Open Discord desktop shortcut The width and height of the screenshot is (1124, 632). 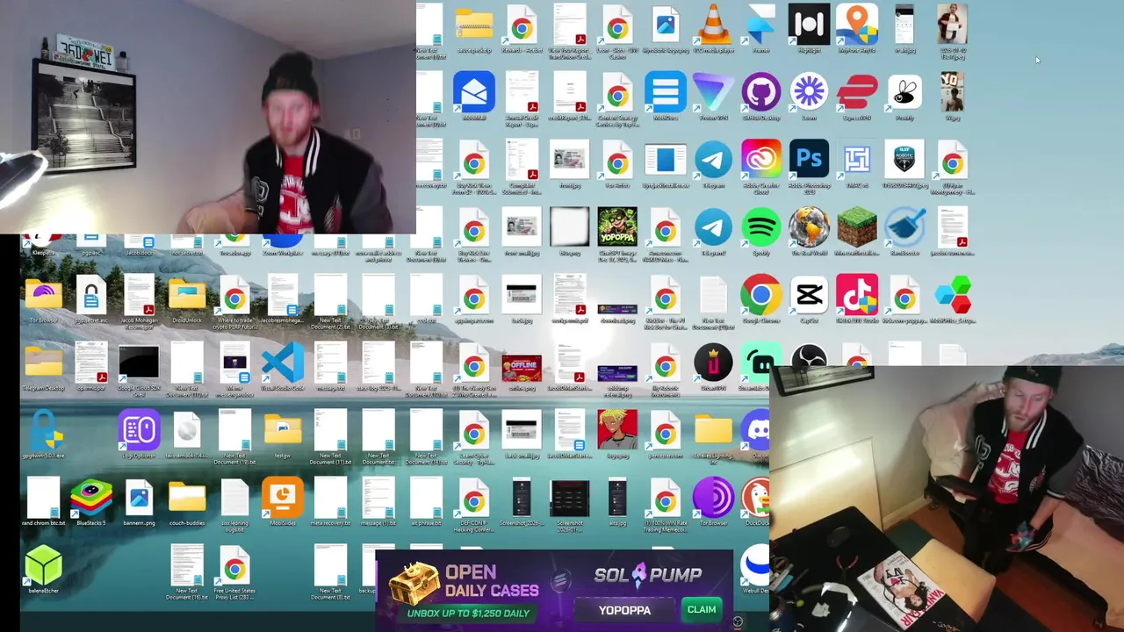click(756, 431)
